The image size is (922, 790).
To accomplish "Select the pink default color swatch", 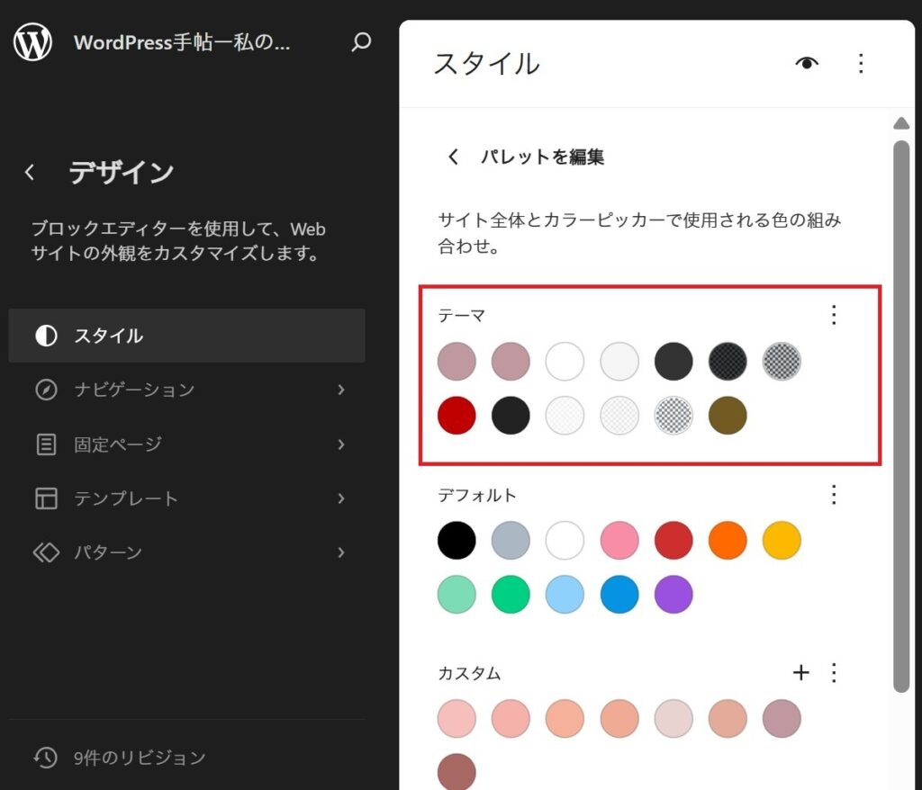I will click(x=619, y=540).
